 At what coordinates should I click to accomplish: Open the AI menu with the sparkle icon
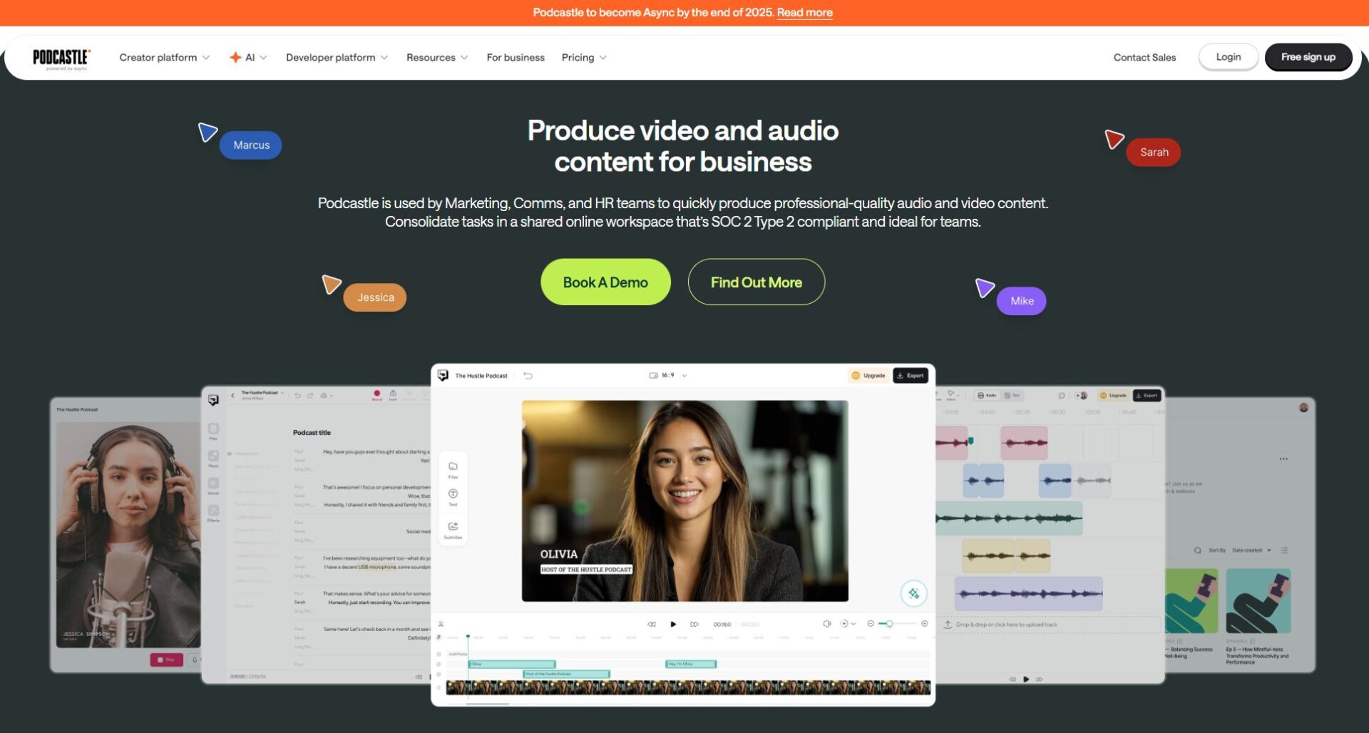point(248,57)
